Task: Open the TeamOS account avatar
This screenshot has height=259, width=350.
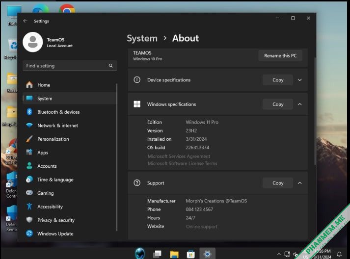Action: (32, 42)
